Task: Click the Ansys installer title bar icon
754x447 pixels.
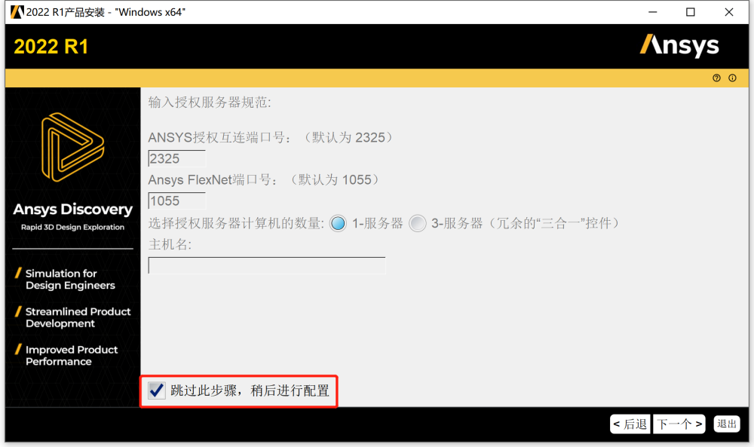Action: coord(17,12)
